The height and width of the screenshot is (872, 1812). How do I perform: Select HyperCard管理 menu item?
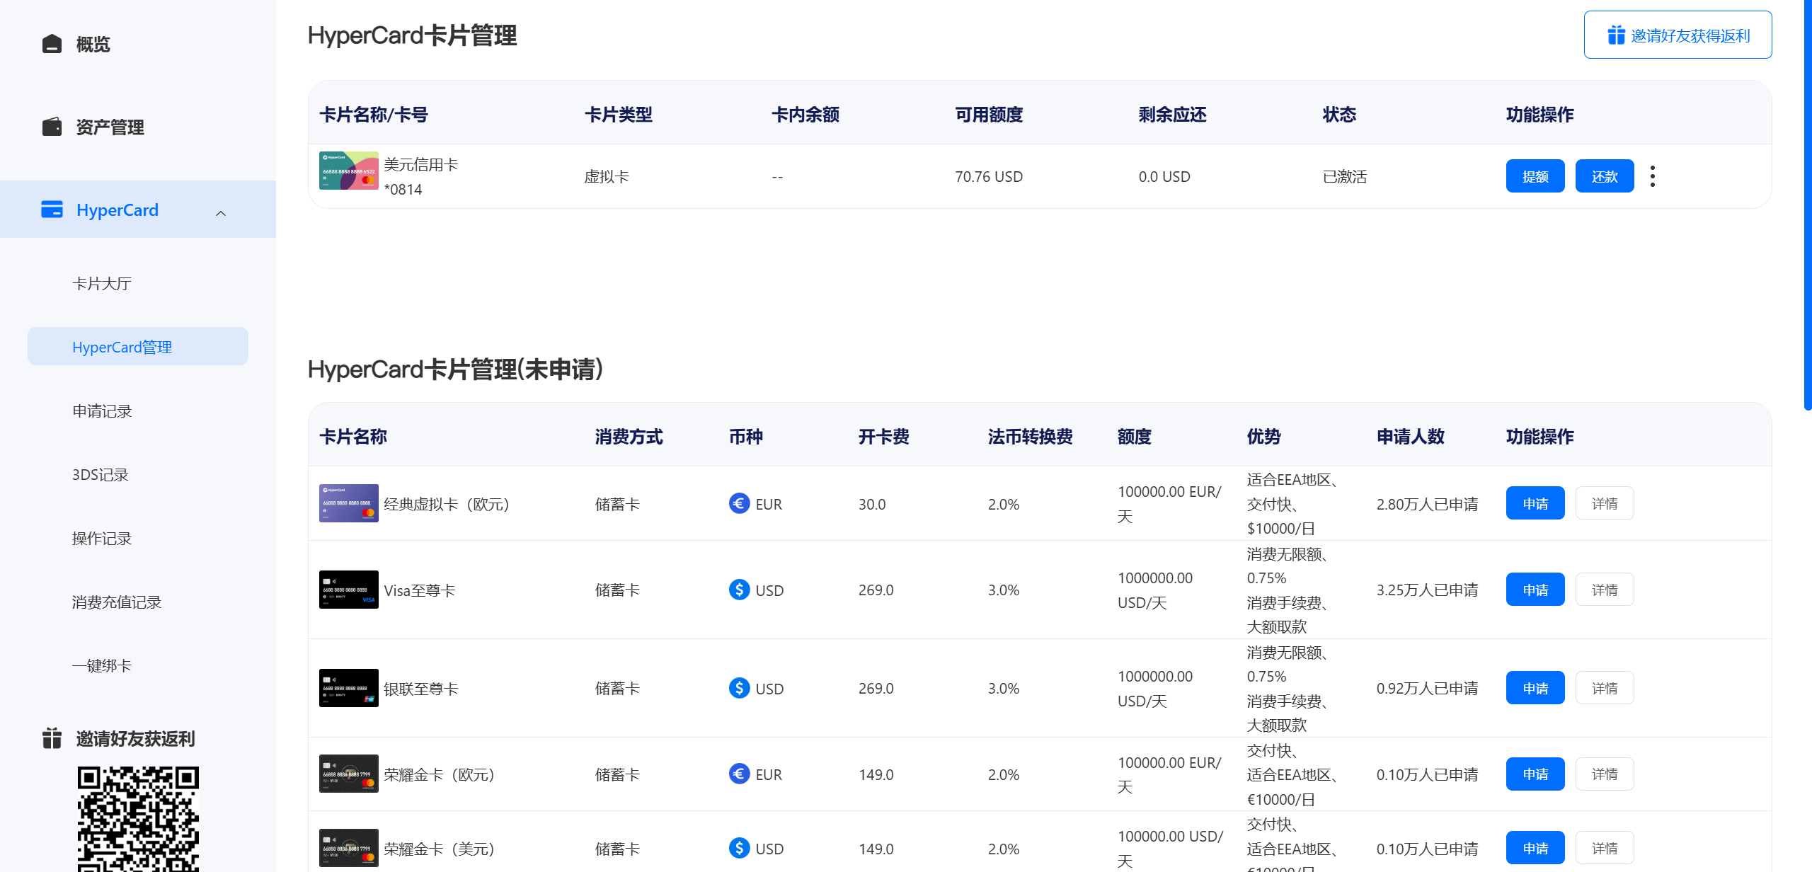coord(138,347)
